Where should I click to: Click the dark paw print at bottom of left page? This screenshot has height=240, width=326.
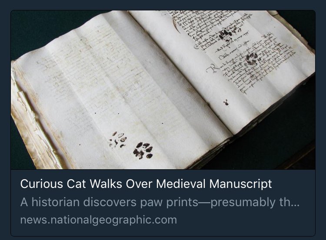(x=143, y=151)
